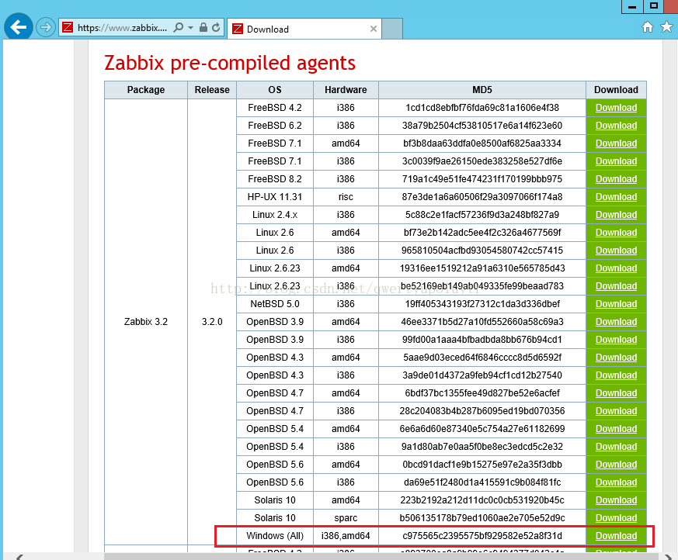Click the search magnifier in address bar
678x560 pixels.
pyautogui.click(x=178, y=28)
